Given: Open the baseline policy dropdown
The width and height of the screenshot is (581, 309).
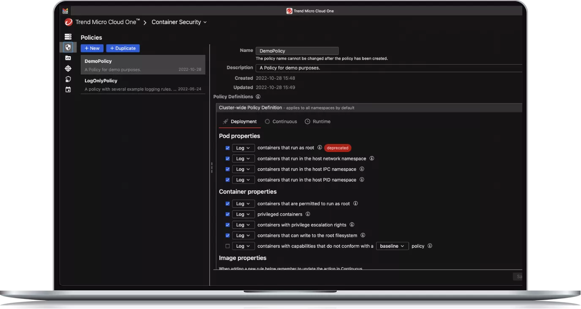Looking at the screenshot, I should 392,246.
